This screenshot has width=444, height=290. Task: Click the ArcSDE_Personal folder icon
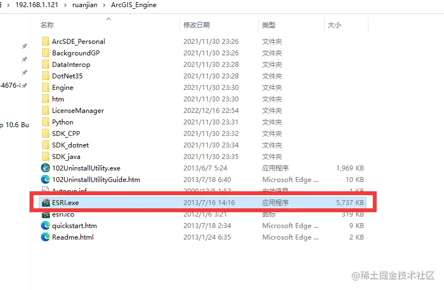45,41
